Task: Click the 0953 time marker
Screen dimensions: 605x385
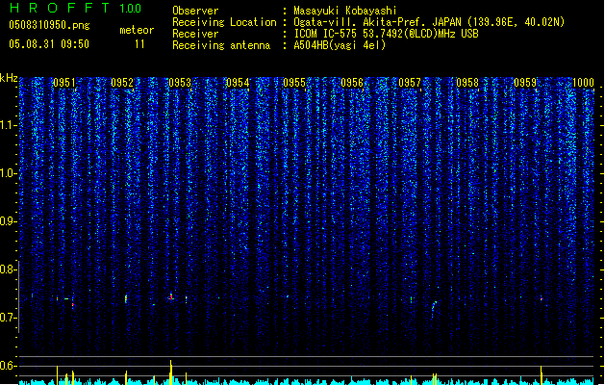Action: (180, 83)
